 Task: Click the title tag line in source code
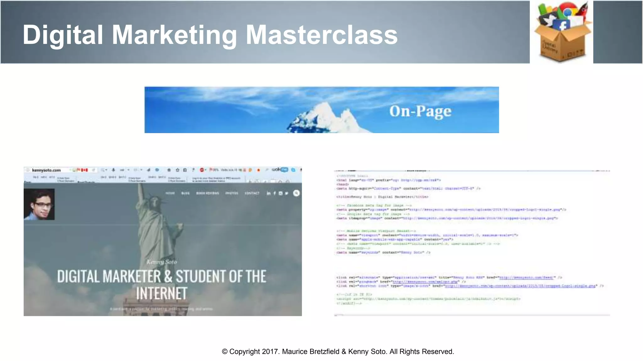coord(382,197)
